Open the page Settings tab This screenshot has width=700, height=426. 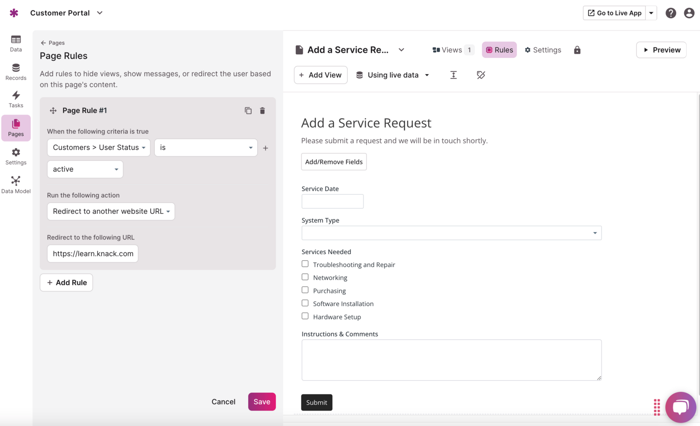[543, 50]
